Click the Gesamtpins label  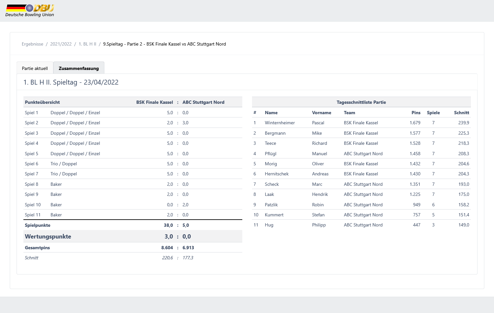[37, 248]
